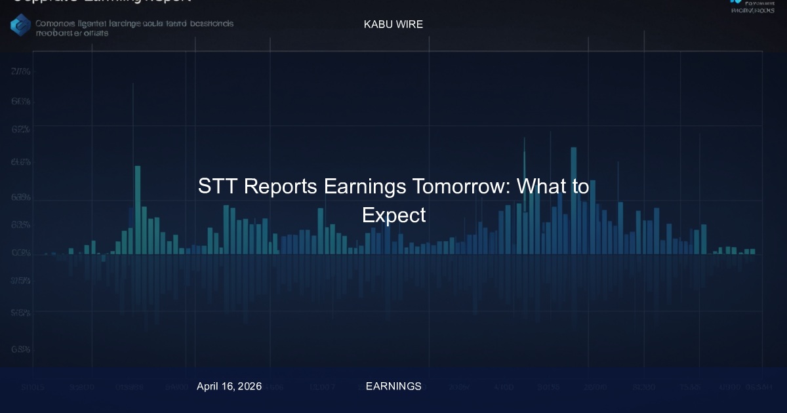Click the mirrored negative bars below baseline
Viewport: 787px width, 413px height.
coord(393,282)
